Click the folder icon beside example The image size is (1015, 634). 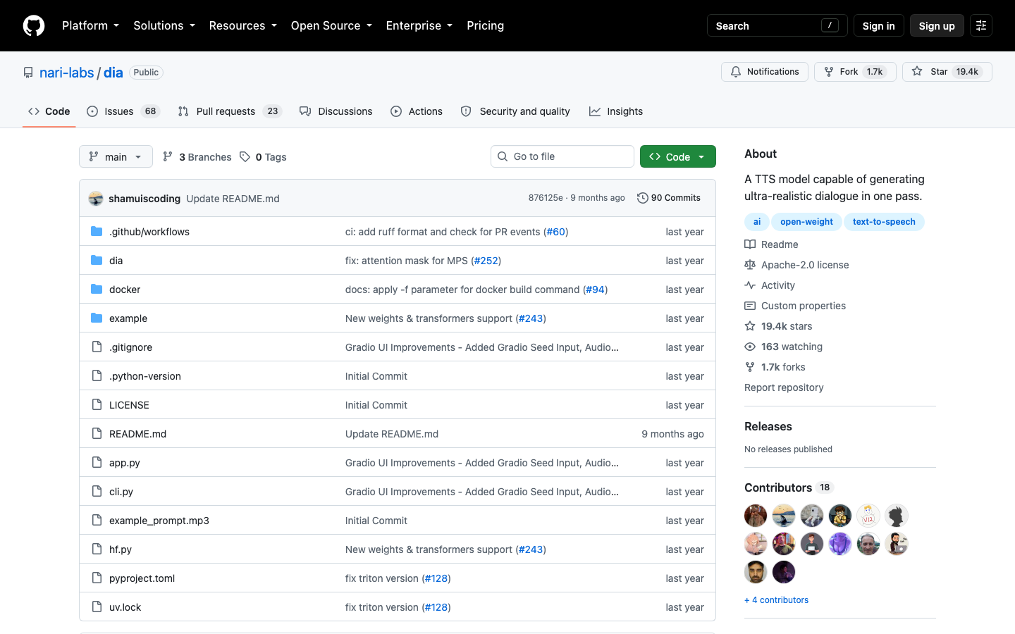97,318
